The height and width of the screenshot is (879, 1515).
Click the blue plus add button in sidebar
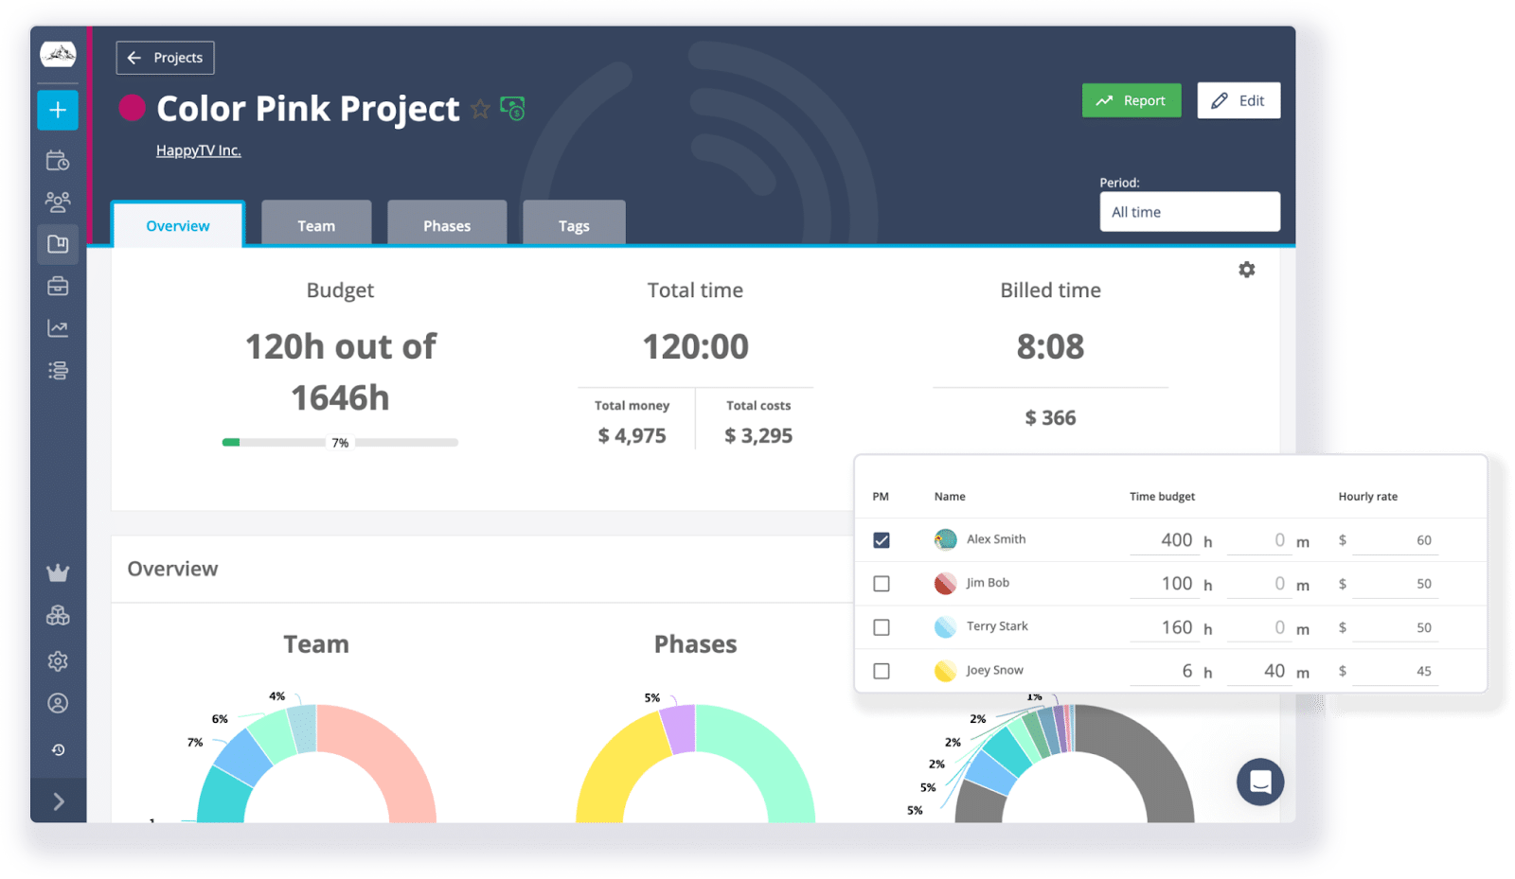pos(58,110)
